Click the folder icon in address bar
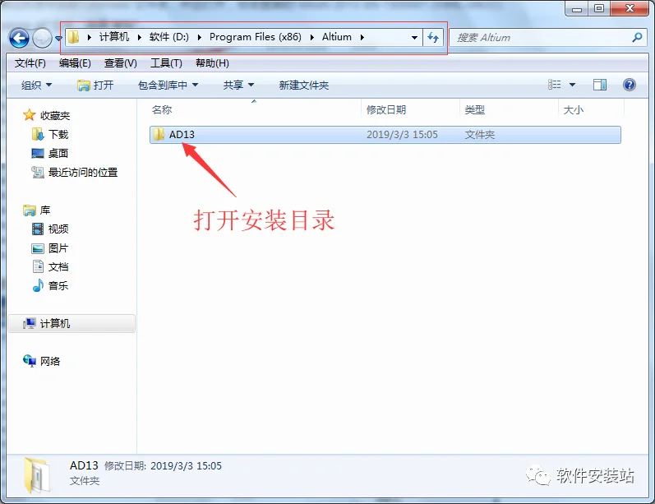Image resolution: width=655 pixels, height=504 pixels. click(x=74, y=37)
